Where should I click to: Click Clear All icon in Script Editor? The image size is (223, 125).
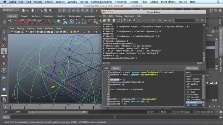pos(133,20)
